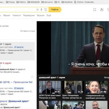
Task: Clear the search field with the X icon
Action: (x=37, y=10)
